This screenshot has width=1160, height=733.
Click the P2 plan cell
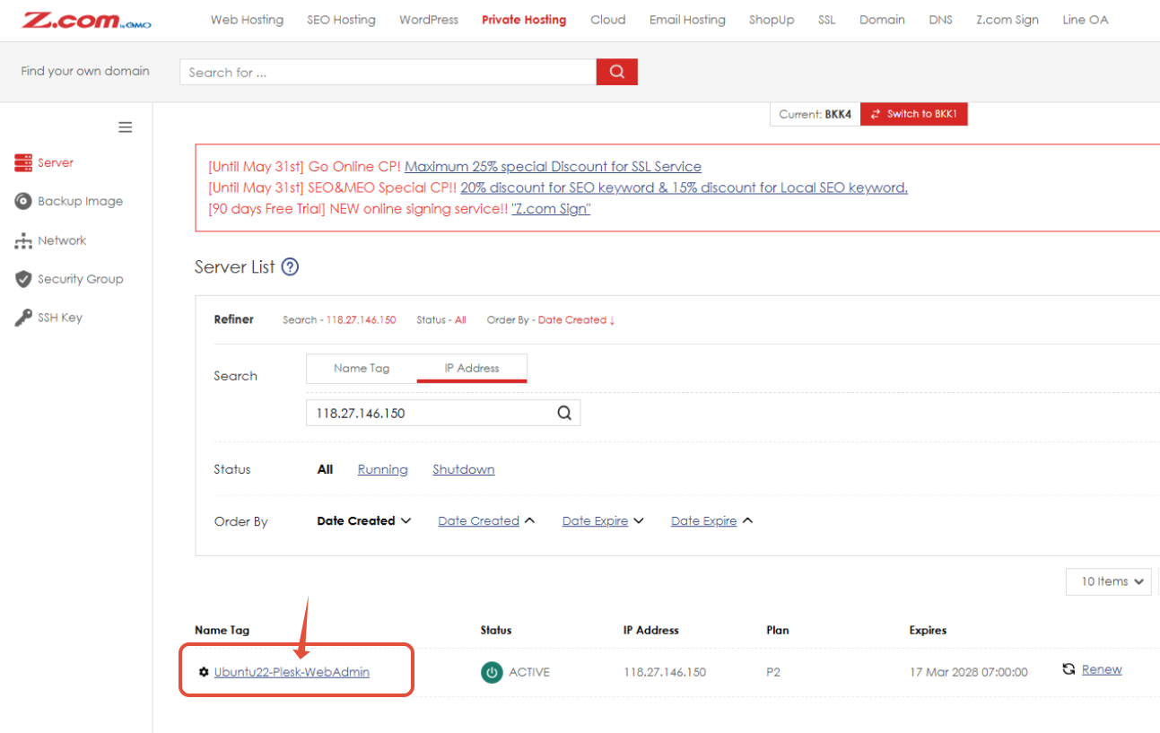coord(773,672)
